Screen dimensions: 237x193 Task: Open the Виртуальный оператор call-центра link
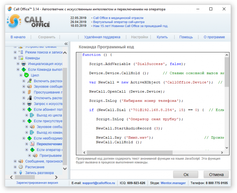(x=119, y=22)
